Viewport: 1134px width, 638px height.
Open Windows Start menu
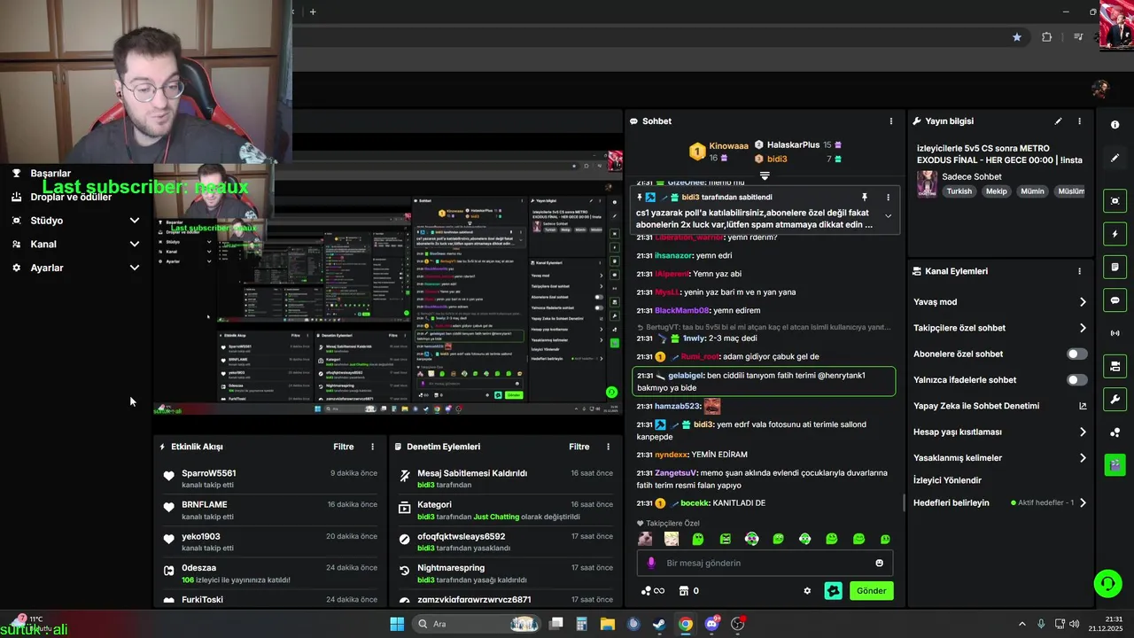coord(397,624)
